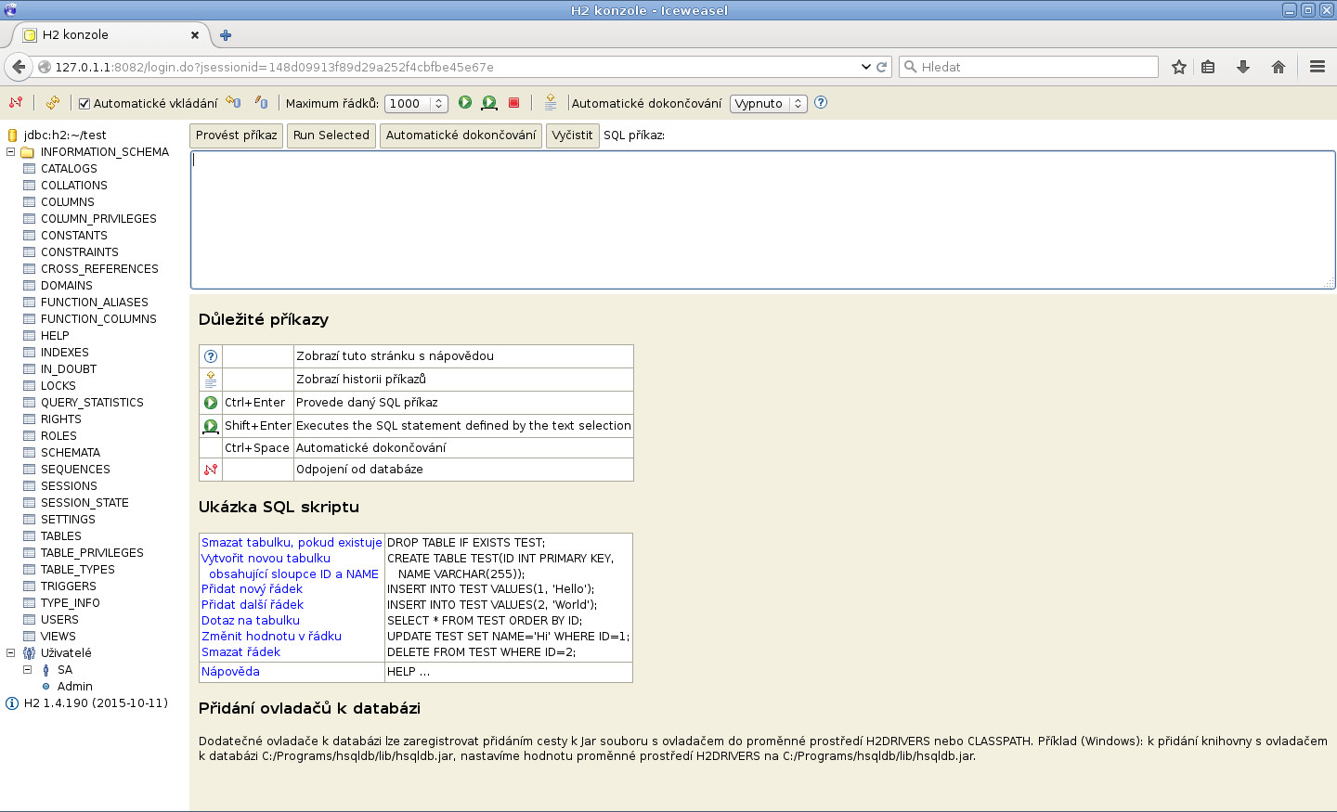The width and height of the screenshot is (1337, 812).
Task: Click Provést příkaz button
Action: 237,135
